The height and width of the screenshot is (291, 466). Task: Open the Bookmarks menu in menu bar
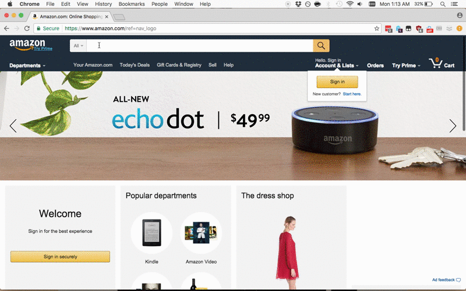[132, 4]
